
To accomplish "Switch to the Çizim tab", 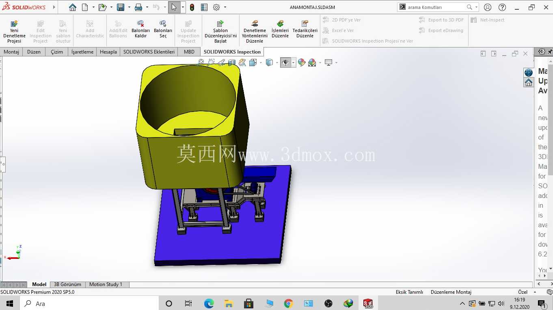I will [x=57, y=52].
